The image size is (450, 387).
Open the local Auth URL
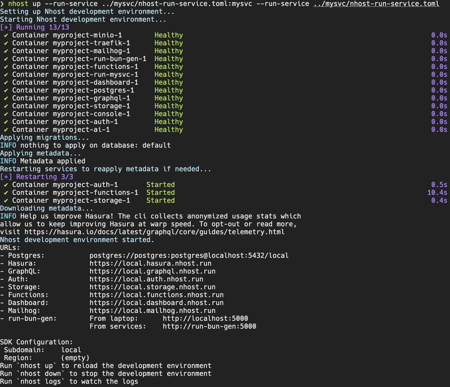pos(146,279)
